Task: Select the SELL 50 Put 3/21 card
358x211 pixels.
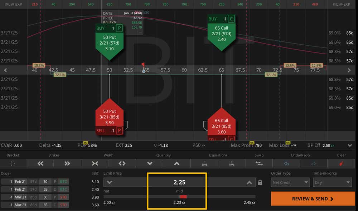Action: (x=109, y=117)
